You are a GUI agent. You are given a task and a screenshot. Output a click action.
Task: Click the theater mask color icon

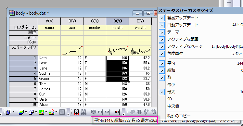[x=93, y=112]
